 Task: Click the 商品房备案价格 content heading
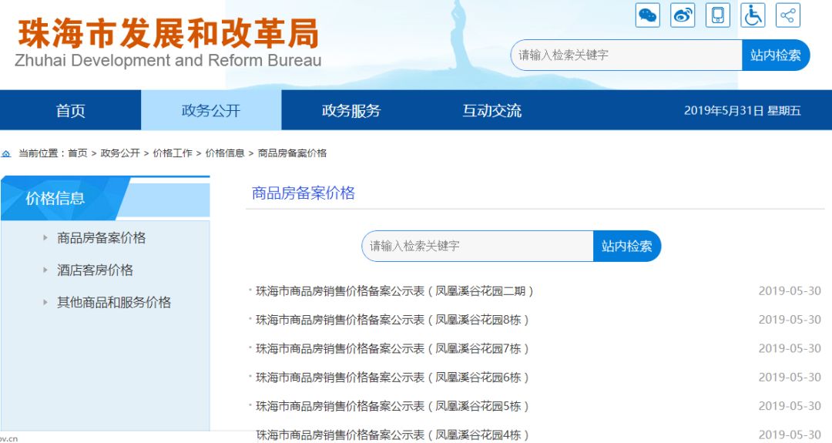point(304,193)
